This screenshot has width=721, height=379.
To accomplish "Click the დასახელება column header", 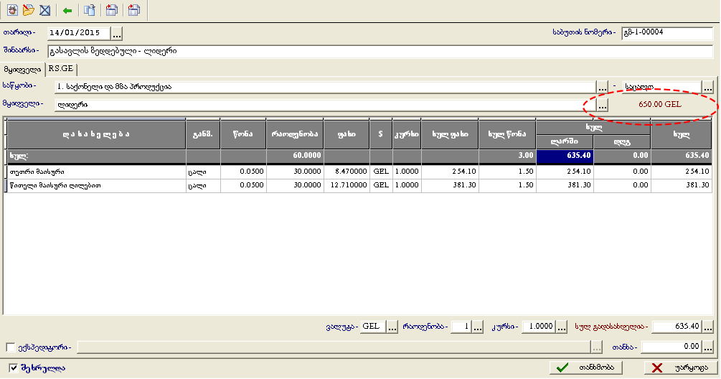I will (97, 134).
